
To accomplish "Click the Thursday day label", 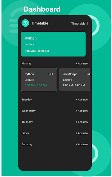I will (27, 122).
